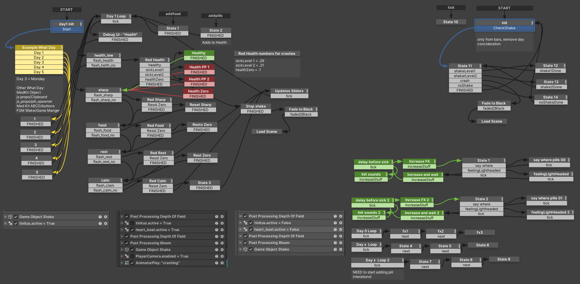Select the "noShake" transition in State 11
580x284 pixels.
[x=465, y=86]
